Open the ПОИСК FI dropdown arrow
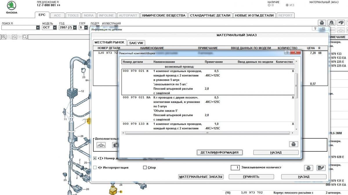 pyautogui.click(x=38, y=28)
